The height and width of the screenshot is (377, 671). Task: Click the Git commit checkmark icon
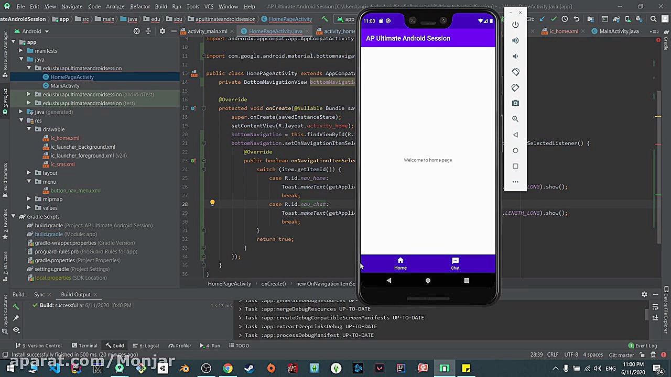(553, 19)
